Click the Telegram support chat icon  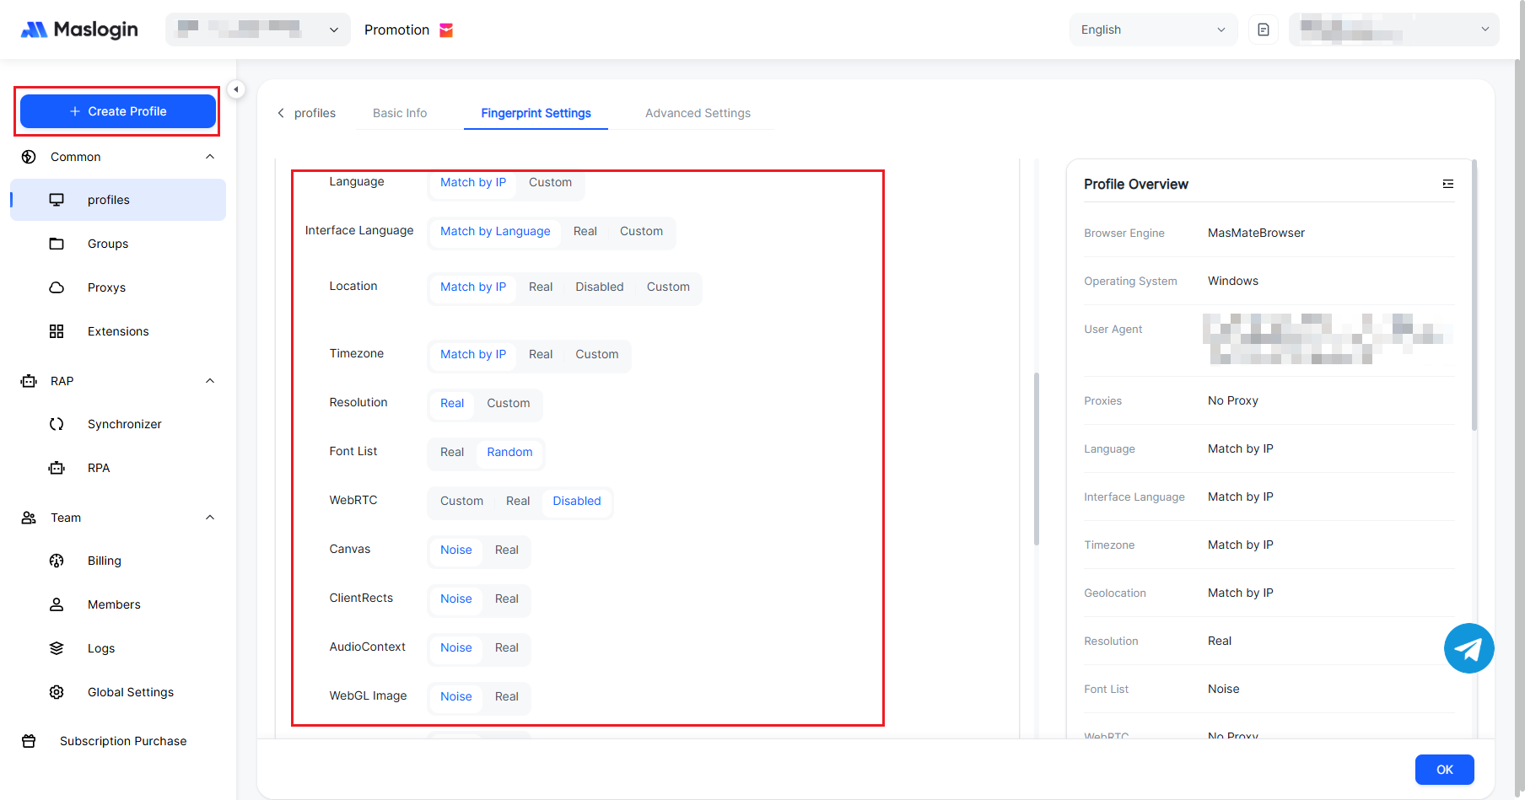click(1468, 648)
